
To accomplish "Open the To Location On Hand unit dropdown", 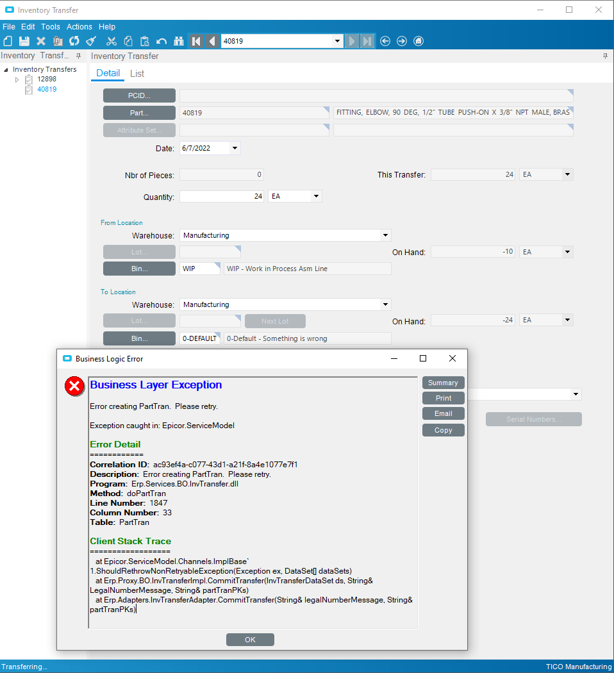I will coord(568,320).
